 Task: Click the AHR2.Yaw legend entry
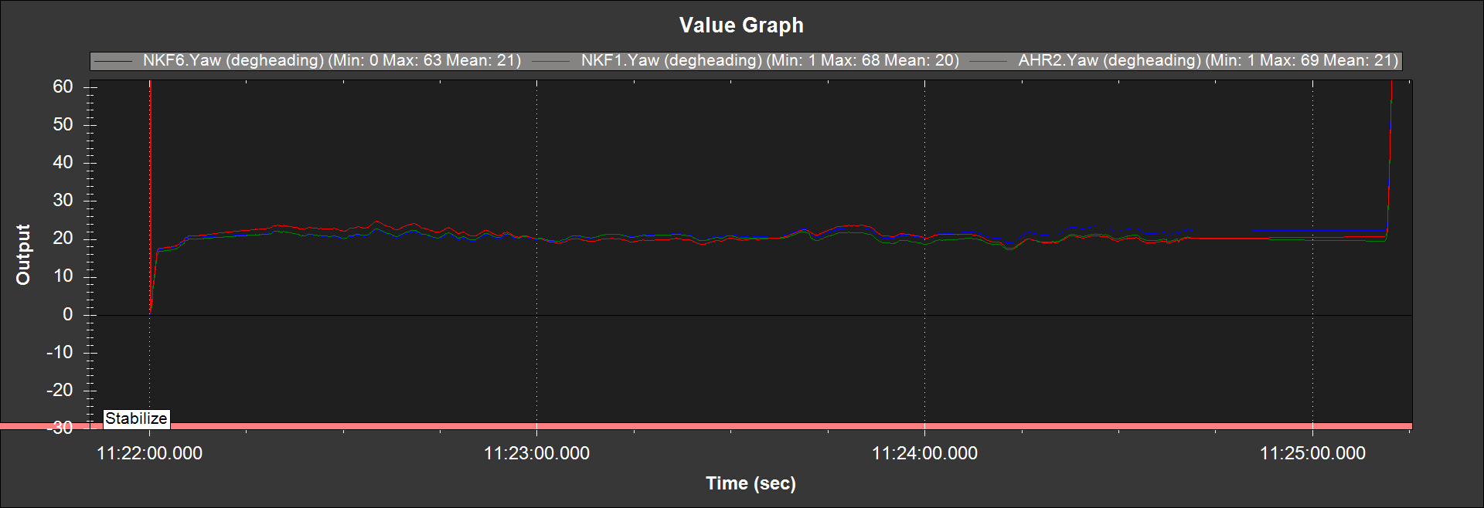1184,60
